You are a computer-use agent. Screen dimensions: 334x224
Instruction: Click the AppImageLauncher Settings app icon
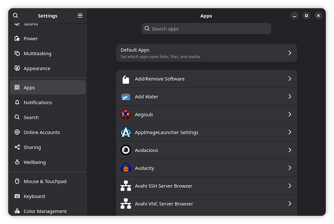(x=126, y=132)
